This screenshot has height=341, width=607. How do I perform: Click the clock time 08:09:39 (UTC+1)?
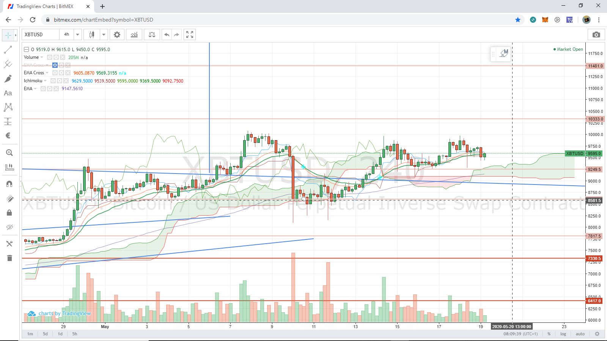[x=521, y=334]
